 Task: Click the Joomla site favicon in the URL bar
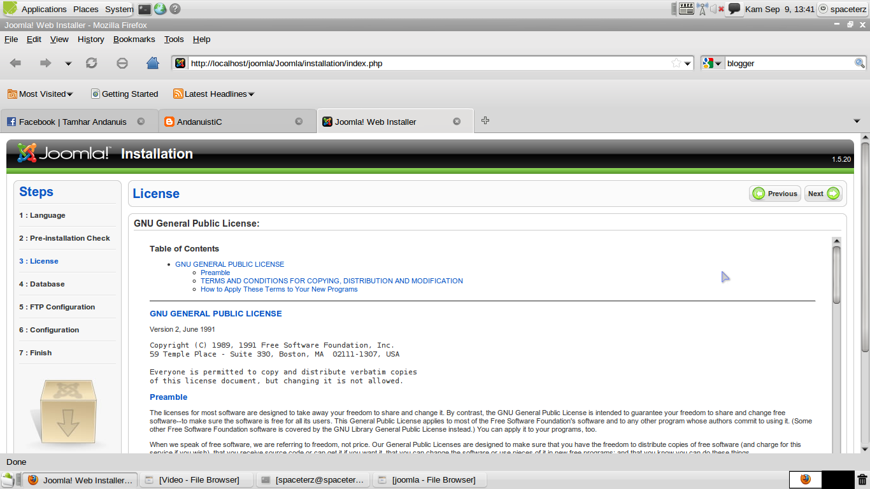coord(180,63)
